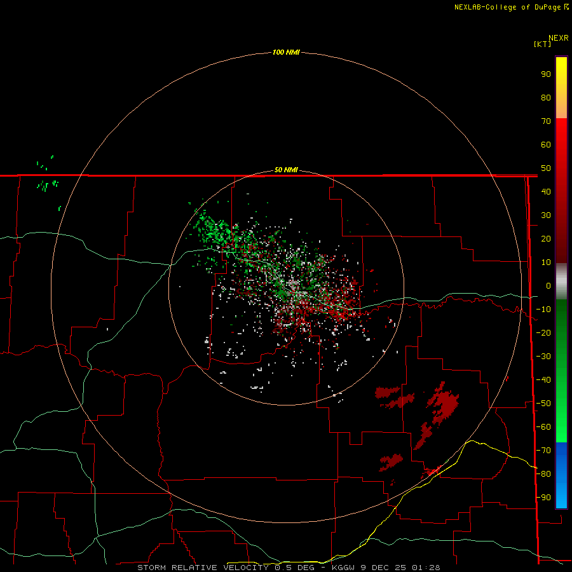Image resolution: width=572 pixels, height=572 pixels.
Task: Click the -60 value on the velocity scale
Action: [543, 427]
